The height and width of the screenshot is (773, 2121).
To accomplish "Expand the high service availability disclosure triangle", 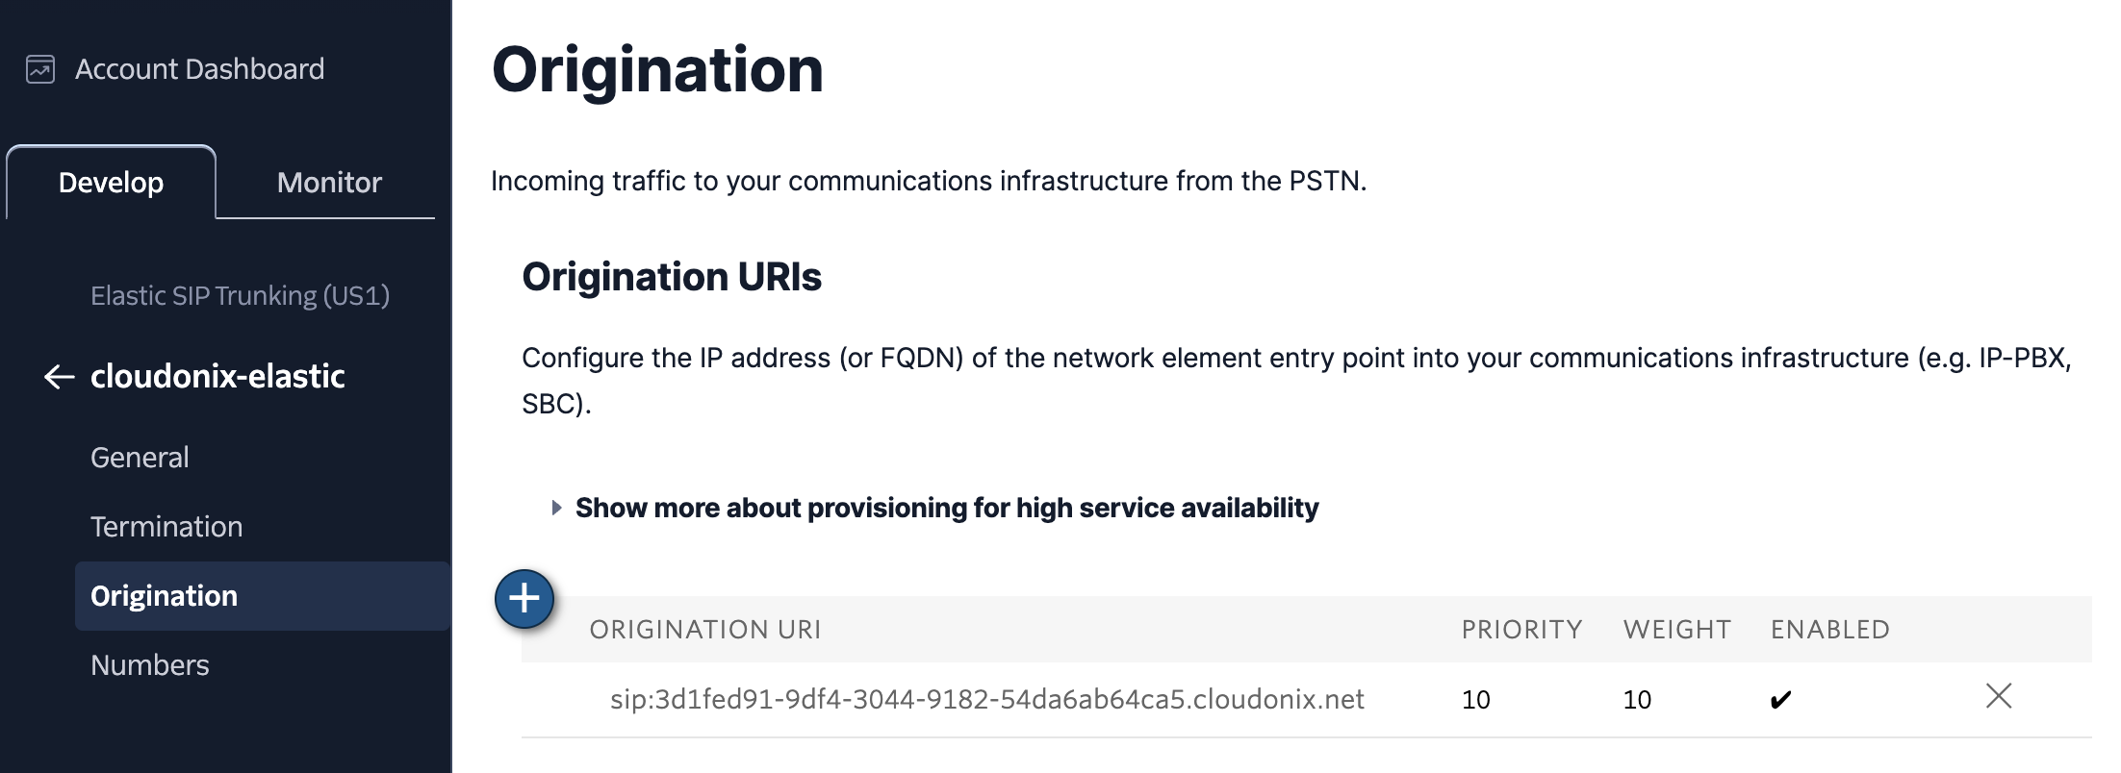I will pyautogui.click(x=556, y=508).
